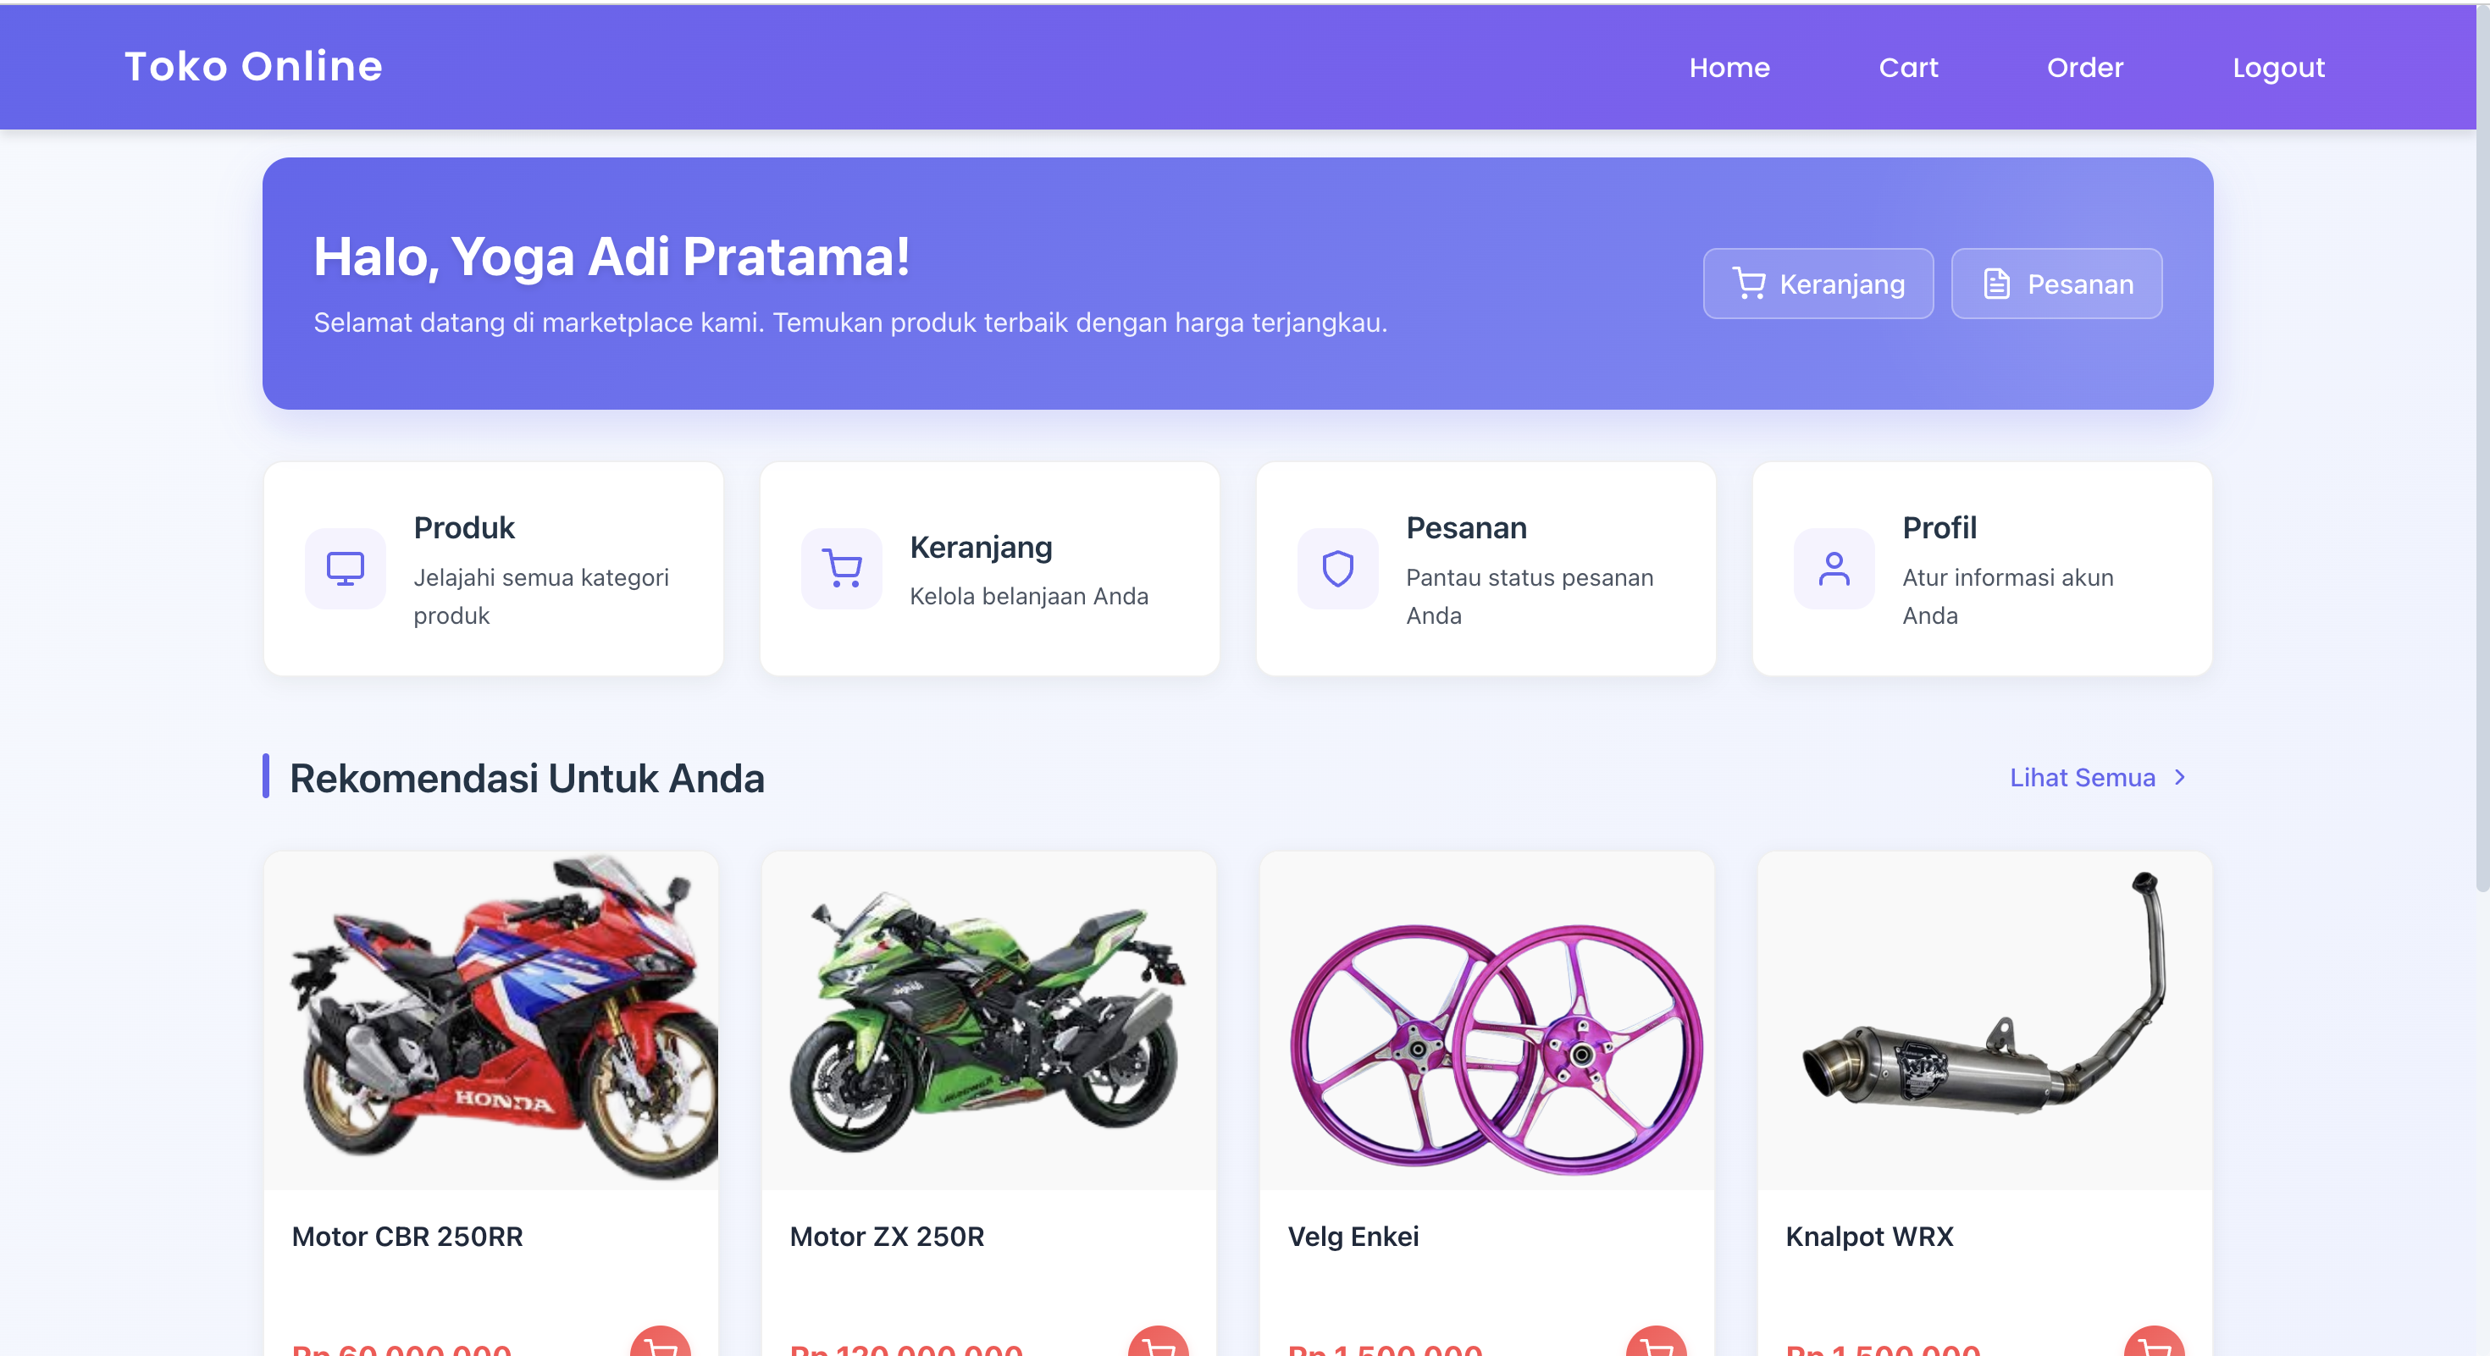The height and width of the screenshot is (1356, 2490).
Task: Open the Home navigation item
Action: 1729,68
